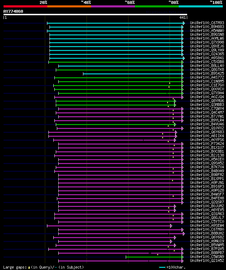Open the UniRef100_B9H883 entry
This screenshot has width=226, height=270.
pyautogui.click(x=207, y=27)
